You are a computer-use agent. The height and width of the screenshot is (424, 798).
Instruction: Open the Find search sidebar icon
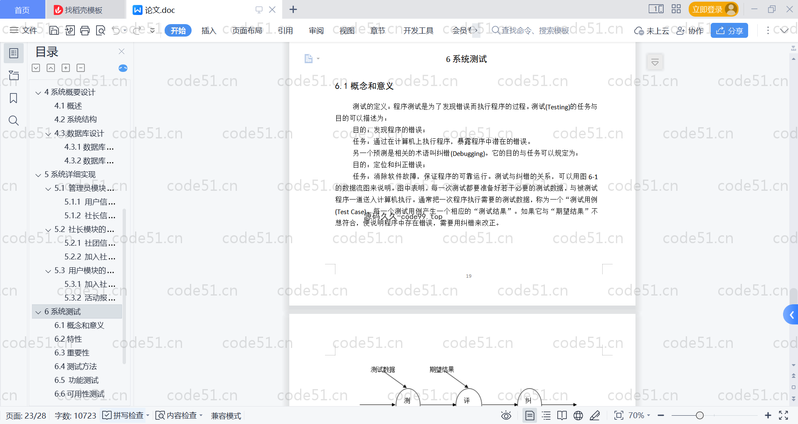[x=14, y=121]
